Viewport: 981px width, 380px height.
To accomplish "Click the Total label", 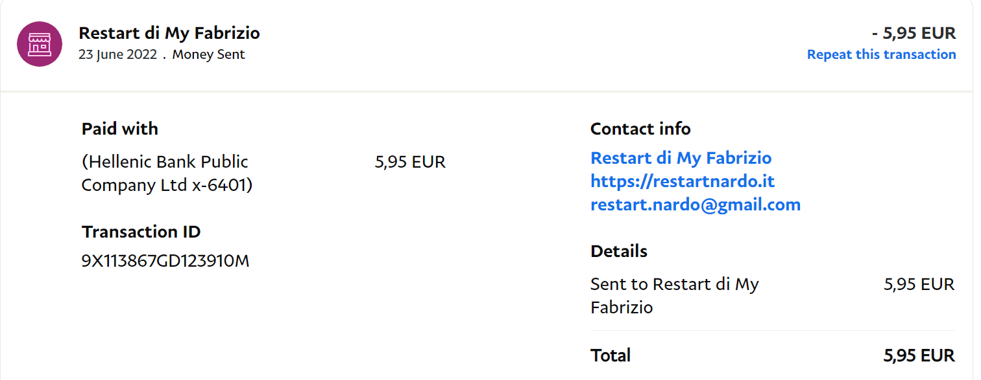I will [610, 355].
